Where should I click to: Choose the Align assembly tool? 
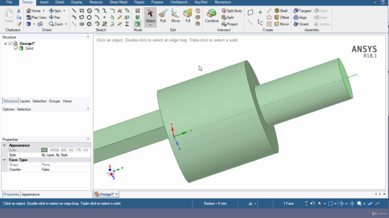(x=300, y=18)
